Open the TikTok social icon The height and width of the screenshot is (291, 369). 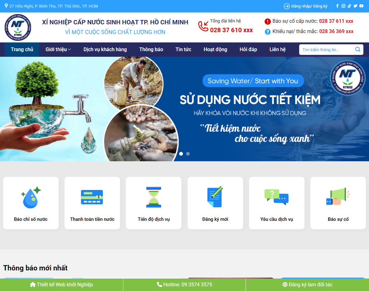point(349,6)
